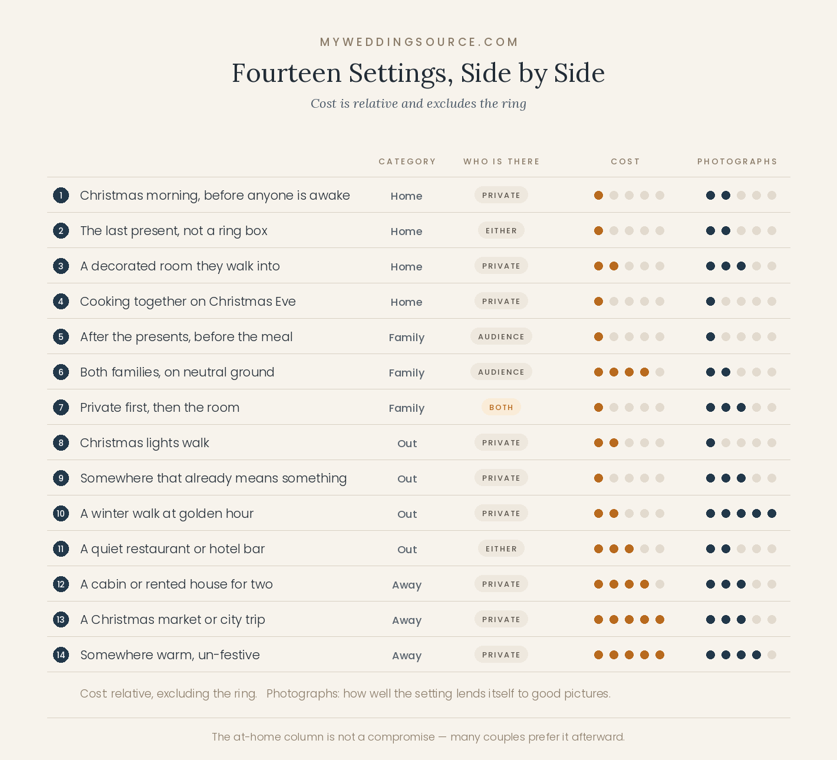
Task: Click EITHER tag on last present row
Action: point(501,230)
